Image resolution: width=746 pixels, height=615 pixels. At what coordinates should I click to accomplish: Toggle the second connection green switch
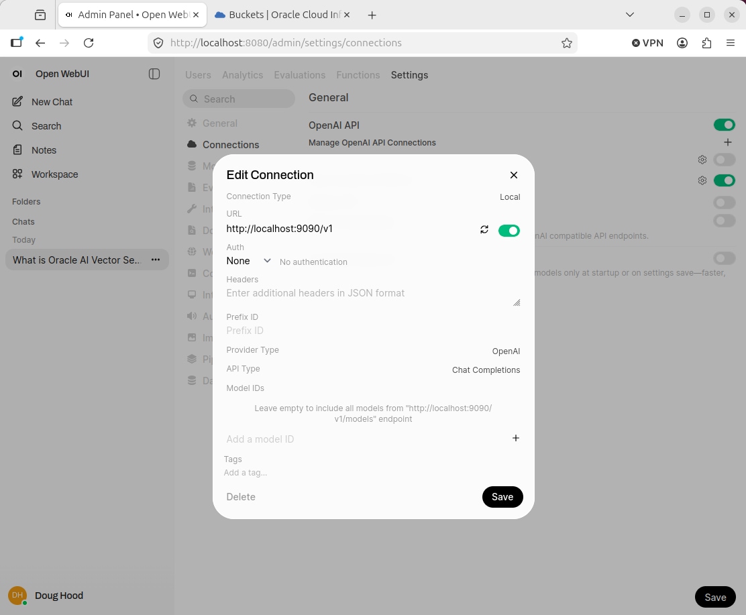724,180
